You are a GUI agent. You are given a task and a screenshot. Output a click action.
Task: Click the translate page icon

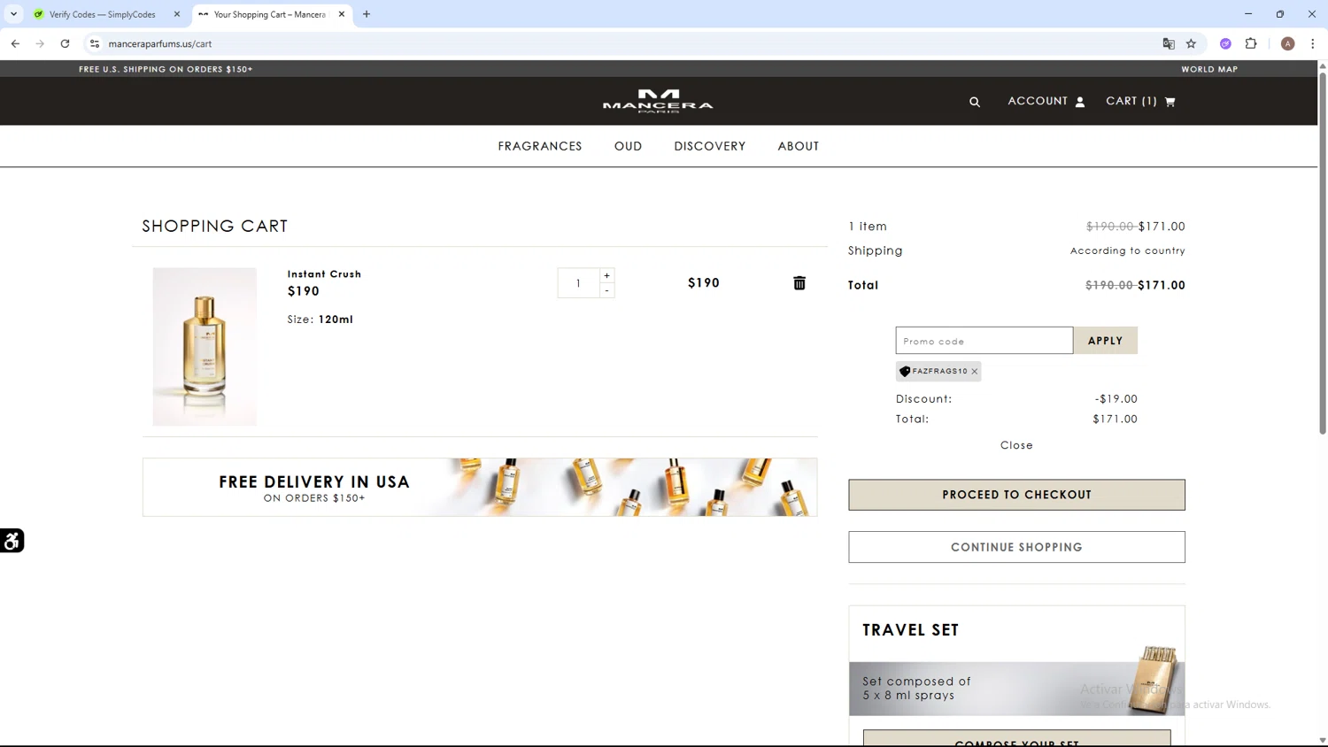tap(1169, 43)
